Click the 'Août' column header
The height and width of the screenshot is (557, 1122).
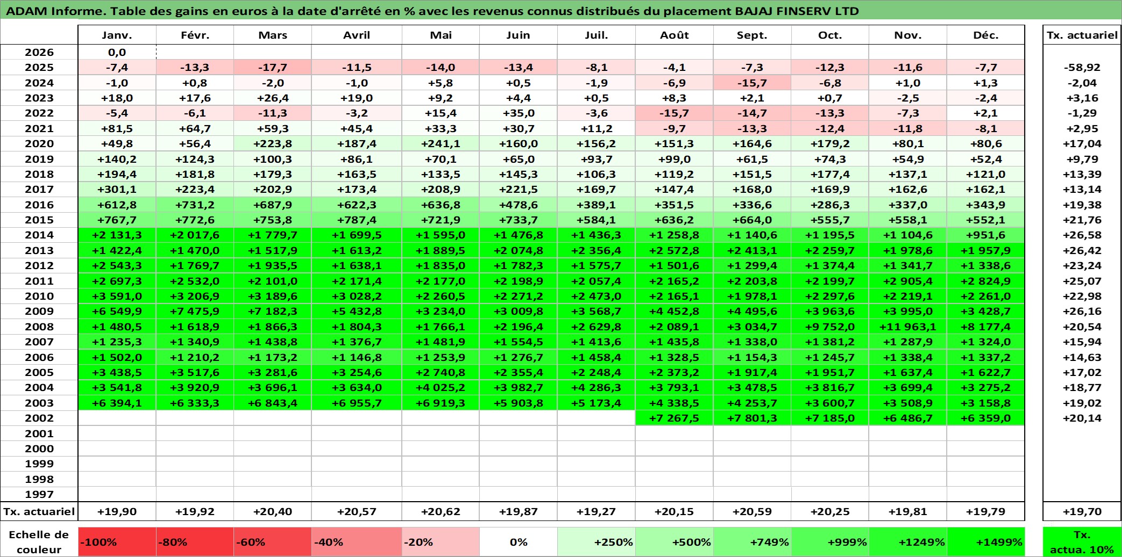pos(674,35)
